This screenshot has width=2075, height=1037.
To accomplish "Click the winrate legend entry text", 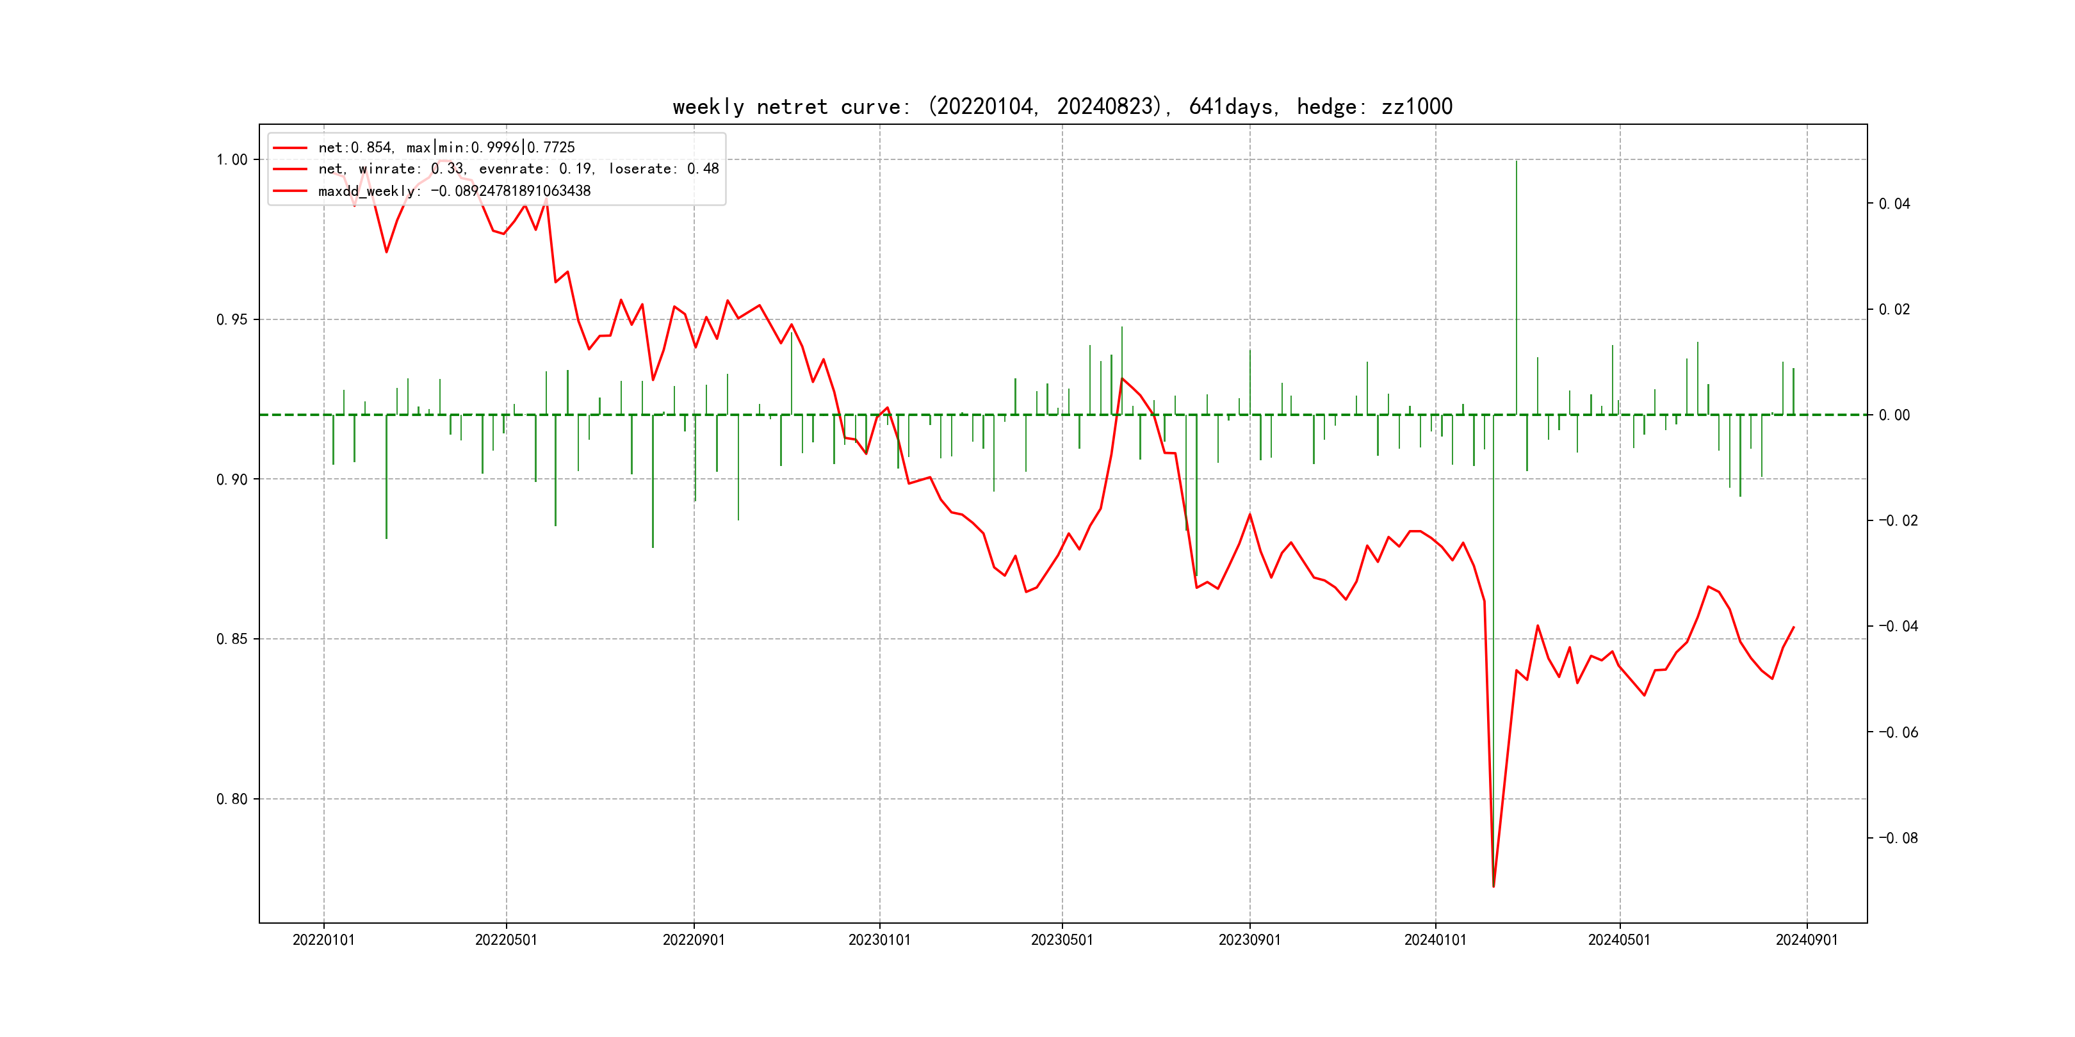I will click(x=518, y=169).
